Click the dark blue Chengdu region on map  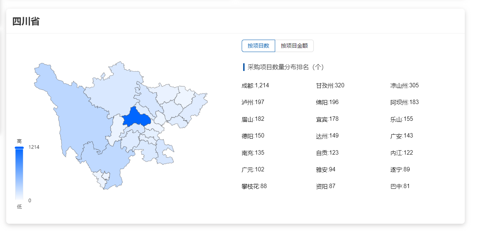point(136,117)
